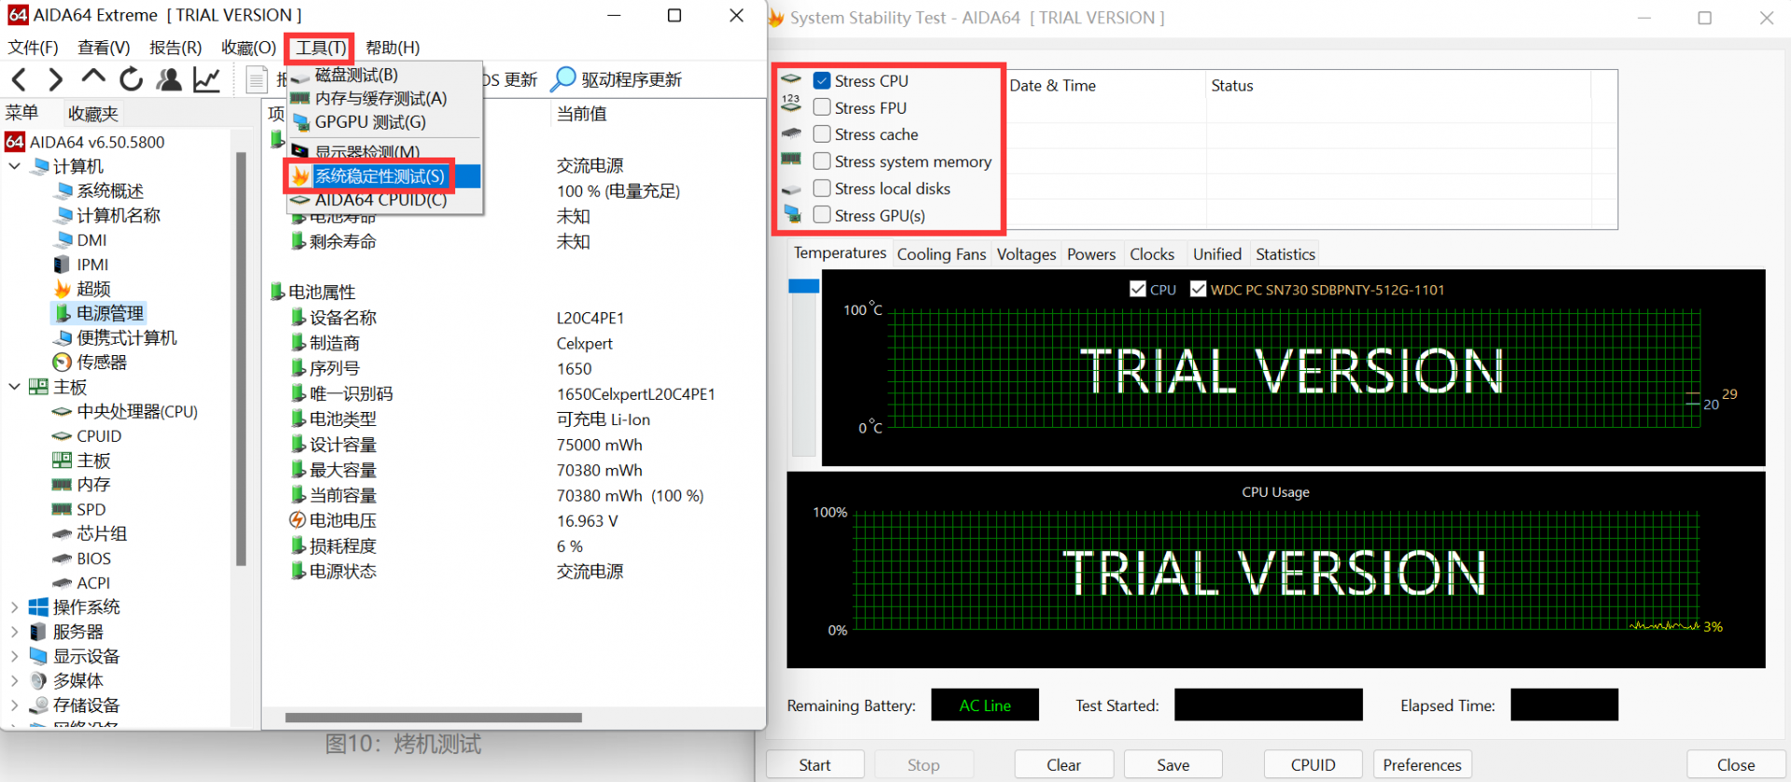1791x782 pixels.
Task: Click the driver update magnifier icon
Action: (x=562, y=80)
